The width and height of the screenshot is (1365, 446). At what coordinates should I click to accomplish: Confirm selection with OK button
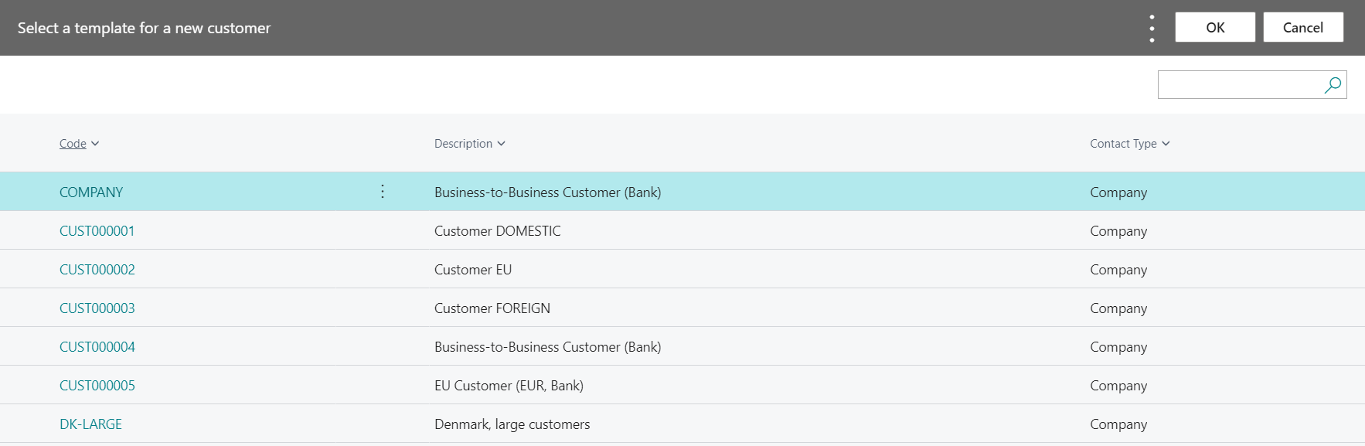[x=1215, y=28]
